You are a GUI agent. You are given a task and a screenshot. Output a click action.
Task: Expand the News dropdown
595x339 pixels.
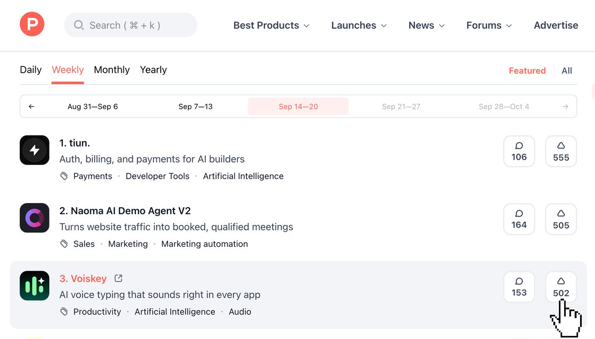[426, 25]
